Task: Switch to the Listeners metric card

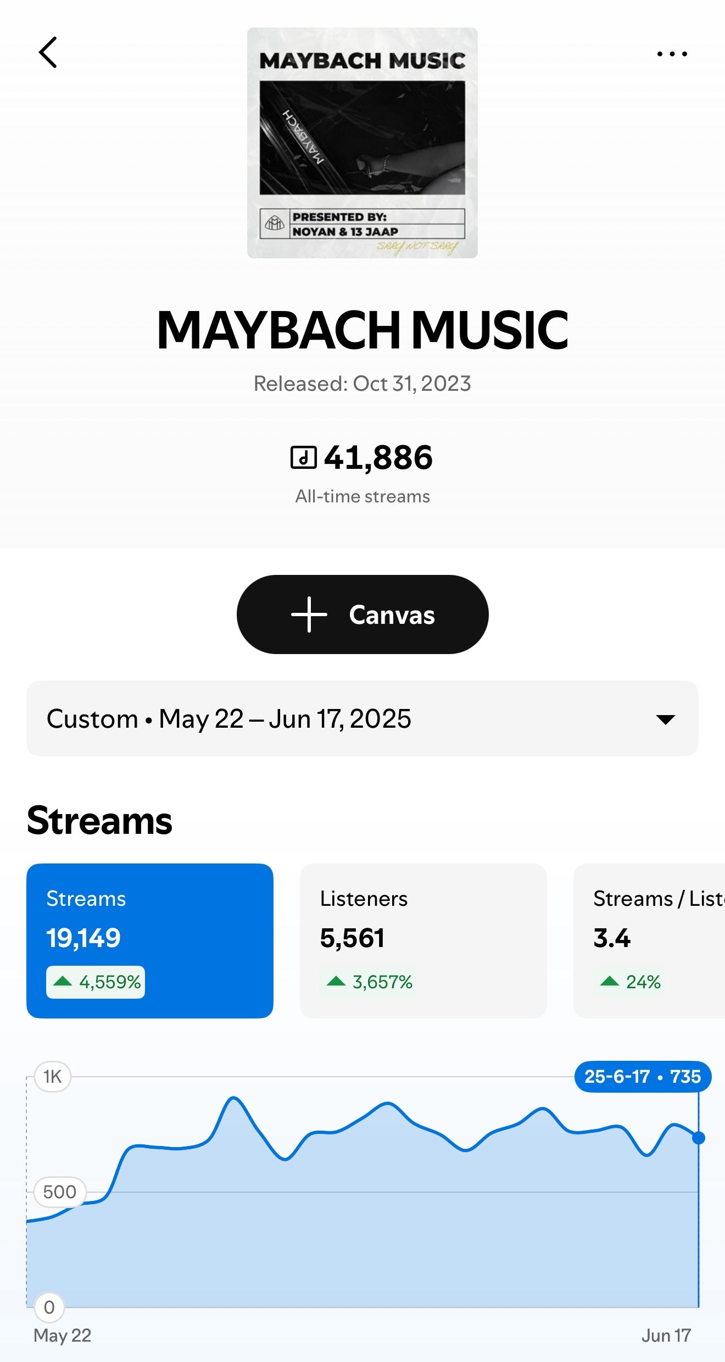Action: pyautogui.click(x=423, y=940)
